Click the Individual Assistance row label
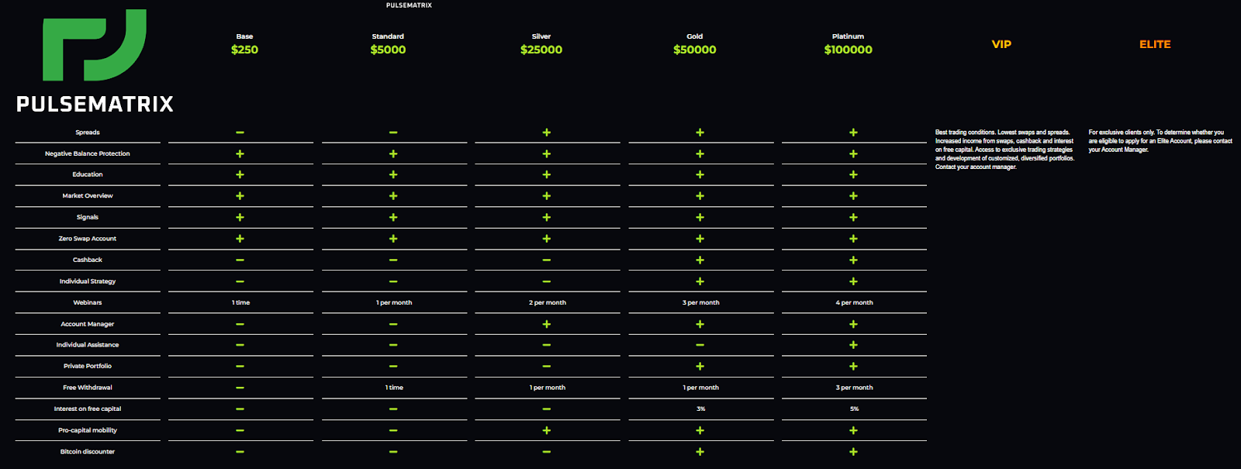The image size is (1241, 469). click(88, 345)
